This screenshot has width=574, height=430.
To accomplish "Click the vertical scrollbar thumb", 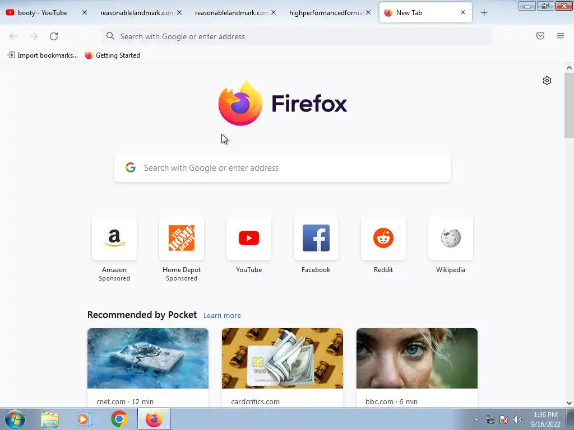I will [569, 105].
